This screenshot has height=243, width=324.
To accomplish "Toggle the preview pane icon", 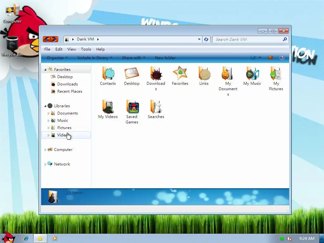I will (x=271, y=58).
